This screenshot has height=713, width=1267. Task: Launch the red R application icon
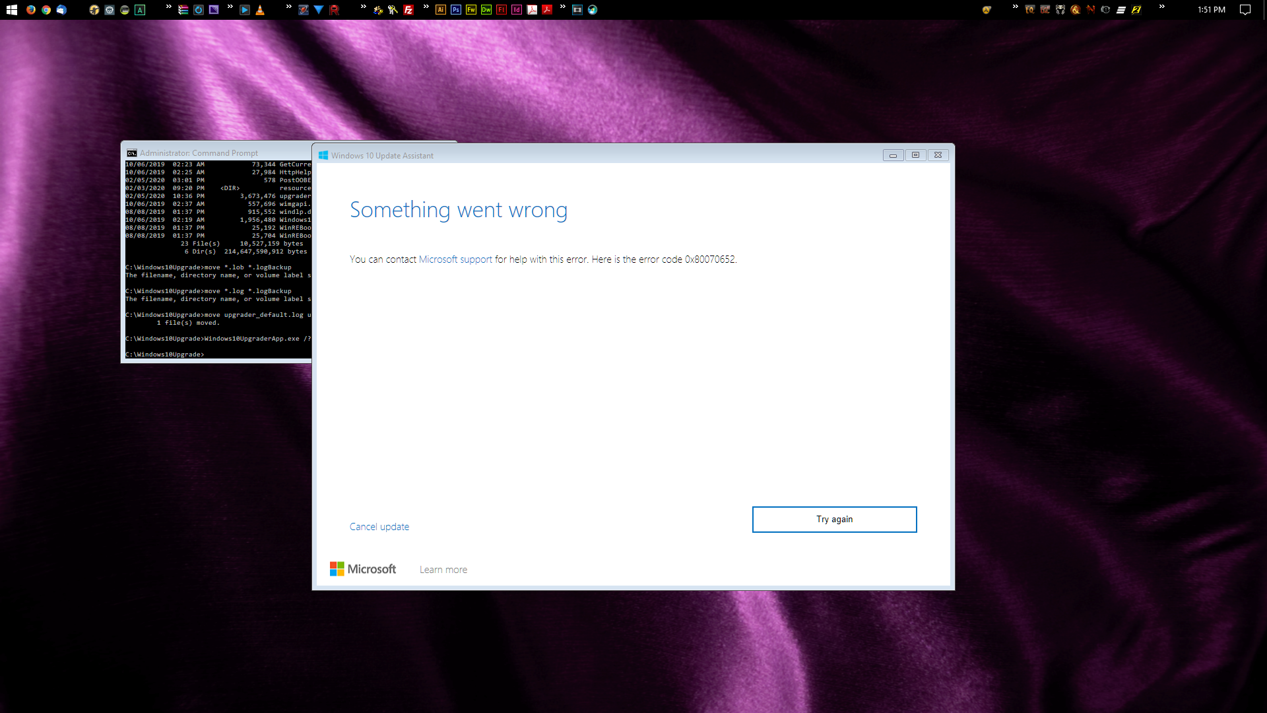click(334, 10)
